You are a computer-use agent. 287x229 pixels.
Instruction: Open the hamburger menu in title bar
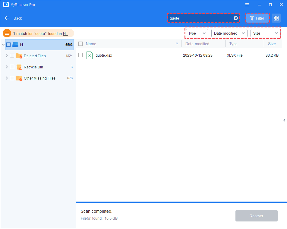point(247,5)
